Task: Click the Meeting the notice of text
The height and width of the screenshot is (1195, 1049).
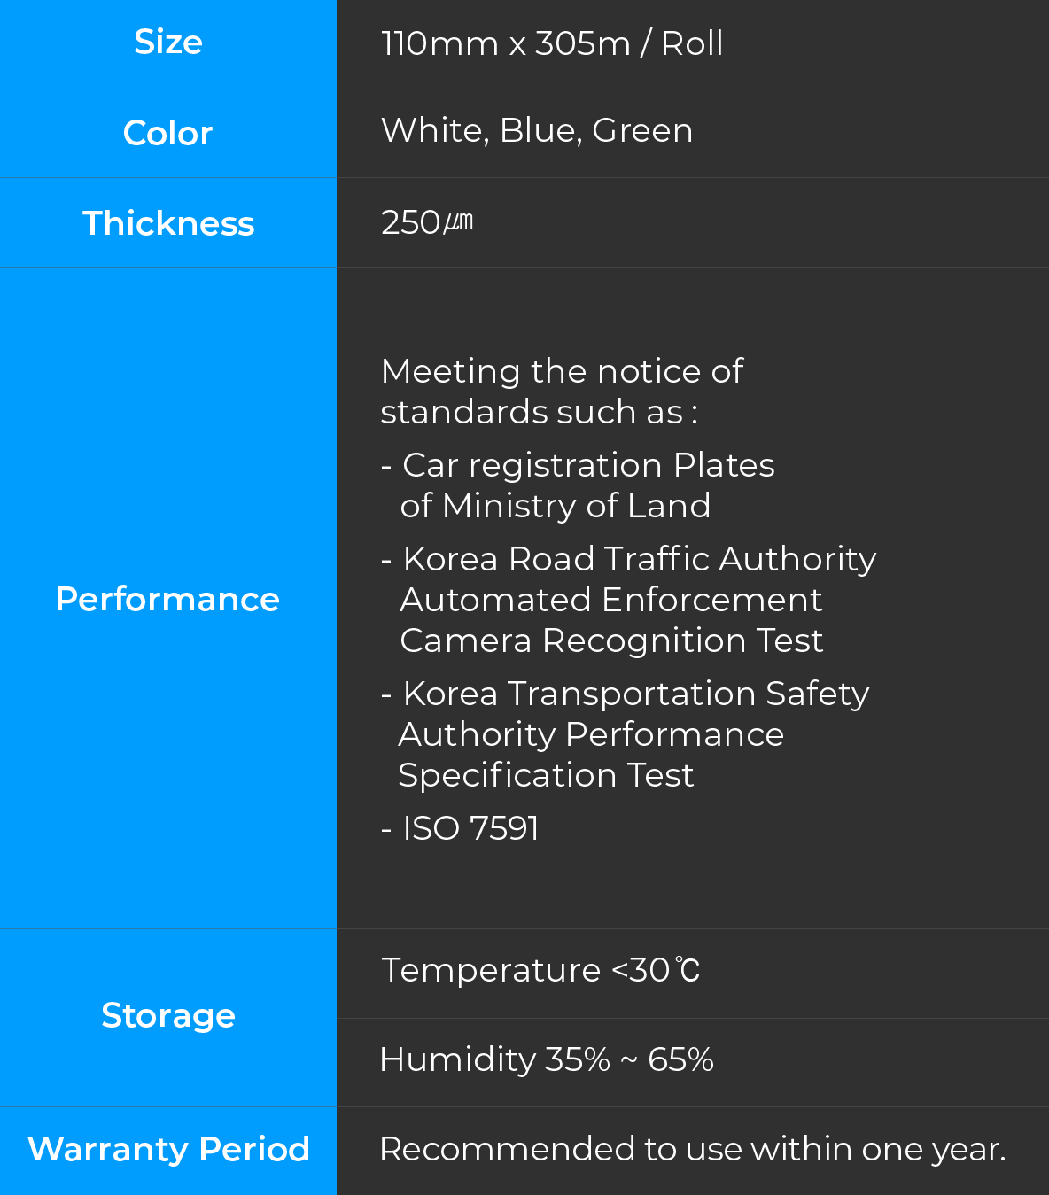Action: click(562, 371)
